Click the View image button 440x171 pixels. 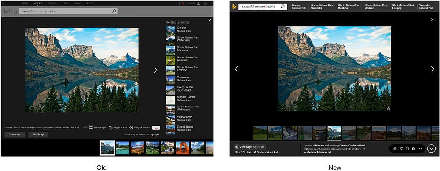coord(38,135)
